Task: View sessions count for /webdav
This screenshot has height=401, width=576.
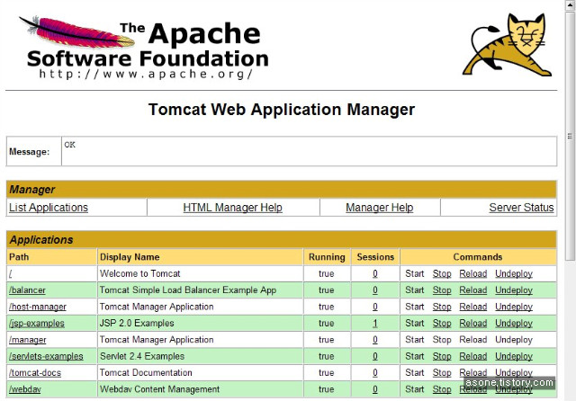Action: [x=375, y=389]
